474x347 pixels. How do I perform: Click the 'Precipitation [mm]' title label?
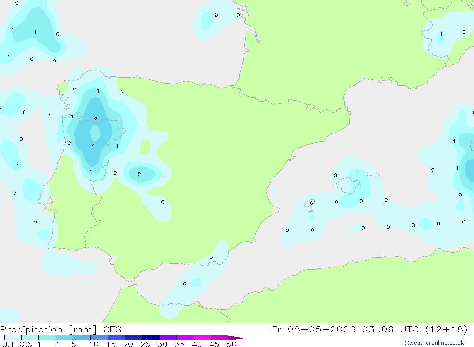pos(48,329)
